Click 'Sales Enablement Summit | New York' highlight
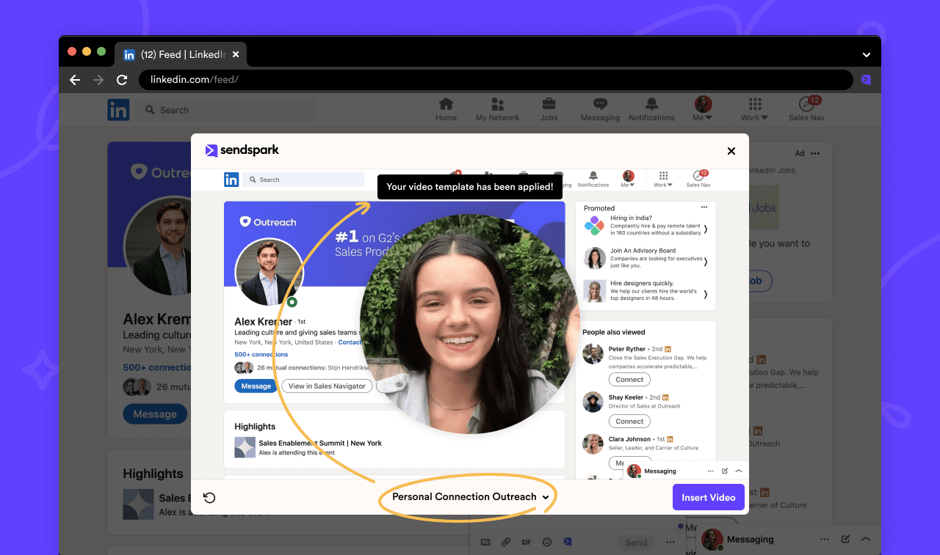The image size is (940, 555). tap(320, 443)
